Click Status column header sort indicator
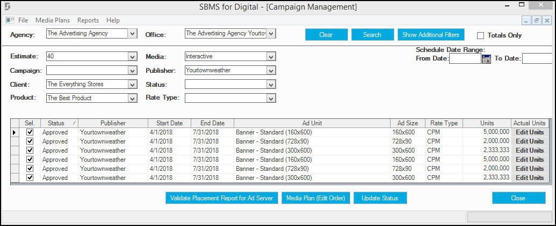 click(74, 123)
